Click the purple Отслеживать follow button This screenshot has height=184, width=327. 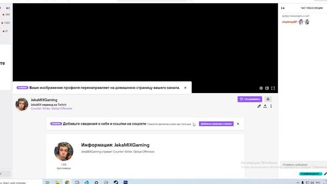pyautogui.click(x=250, y=99)
